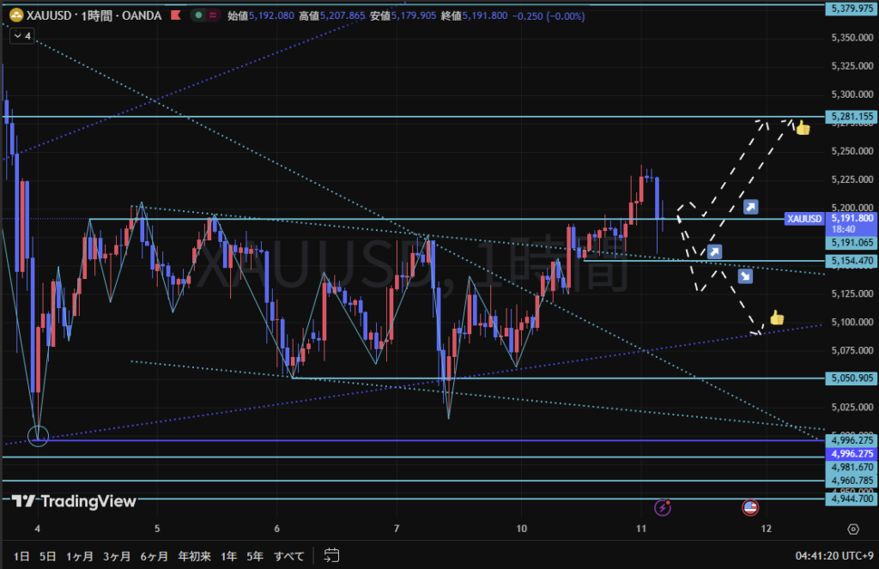Open chart settings gear at bottom right

tap(852, 529)
